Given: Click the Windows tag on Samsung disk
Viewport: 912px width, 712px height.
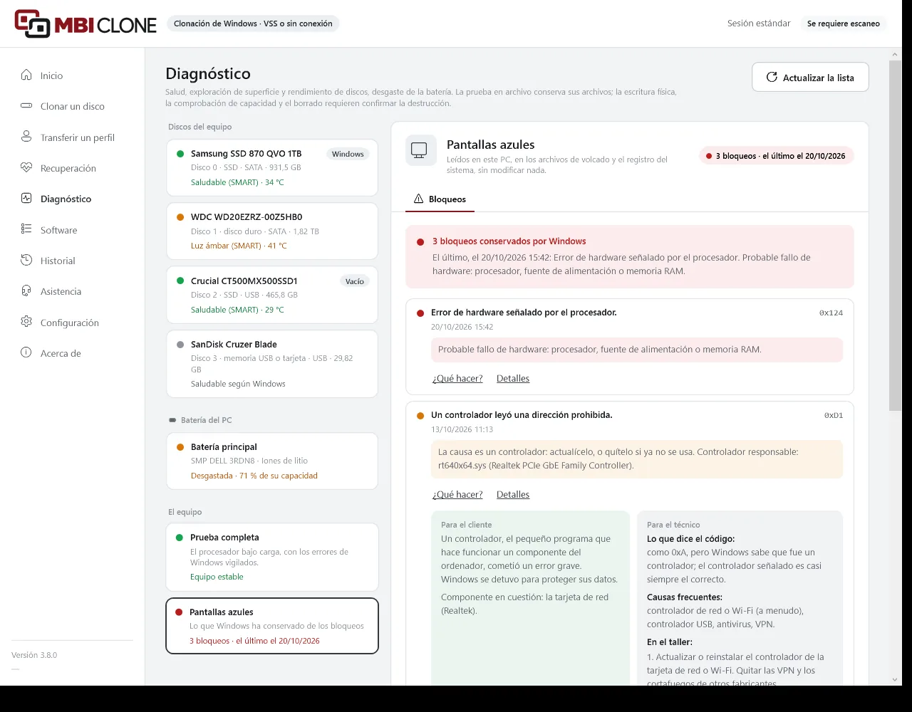Looking at the screenshot, I should pyautogui.click(x=348, y=154).
